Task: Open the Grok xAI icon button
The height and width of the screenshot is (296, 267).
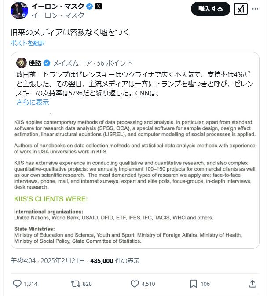Action: (241, 9)
